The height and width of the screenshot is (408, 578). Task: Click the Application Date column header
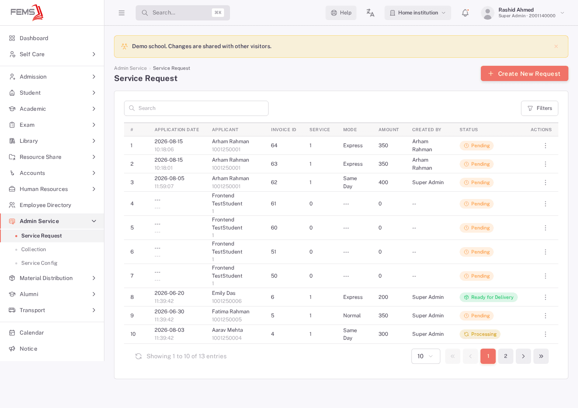coord(177,130)
